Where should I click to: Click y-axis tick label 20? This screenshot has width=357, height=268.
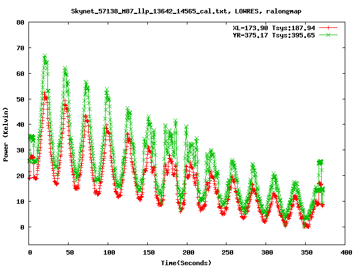pos(20,176)
